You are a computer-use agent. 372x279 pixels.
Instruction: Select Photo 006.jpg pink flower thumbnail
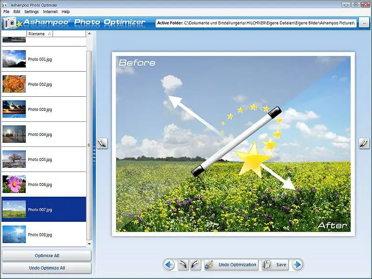[x=14, y=184]
